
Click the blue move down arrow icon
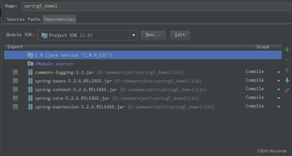(287, 80)
